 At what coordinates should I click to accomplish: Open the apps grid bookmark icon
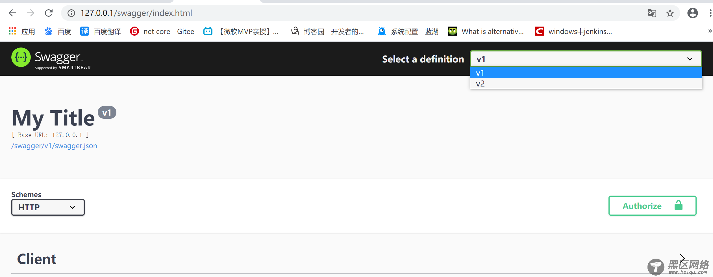(x=12, y=31)
